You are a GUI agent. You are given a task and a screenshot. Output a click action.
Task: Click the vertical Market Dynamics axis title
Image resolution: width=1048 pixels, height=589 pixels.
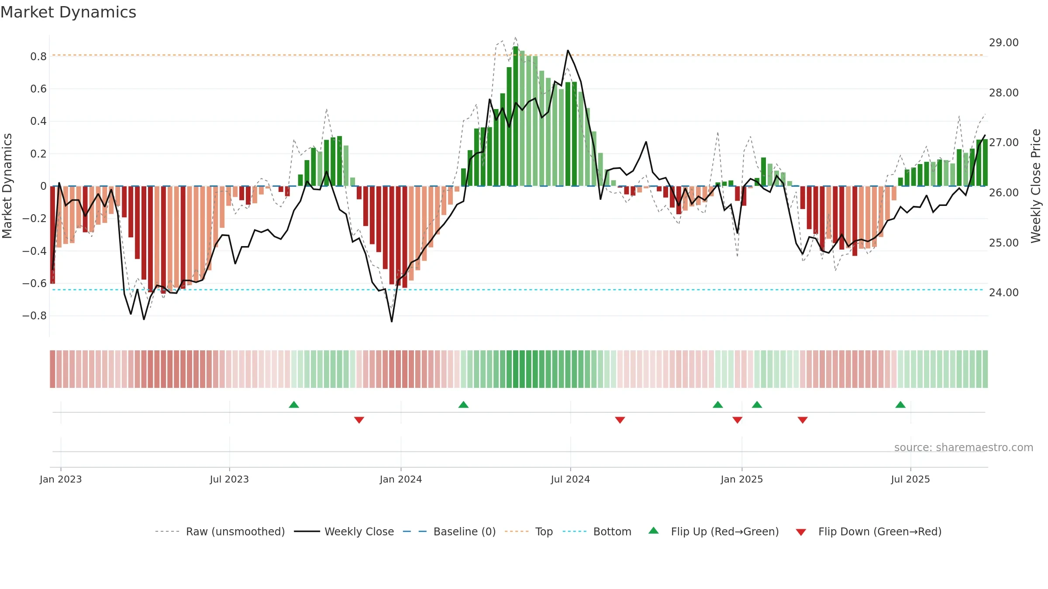7,186
